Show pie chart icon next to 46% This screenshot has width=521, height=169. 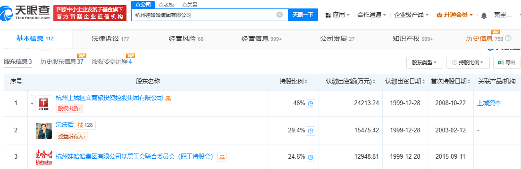tap(311, 104)
